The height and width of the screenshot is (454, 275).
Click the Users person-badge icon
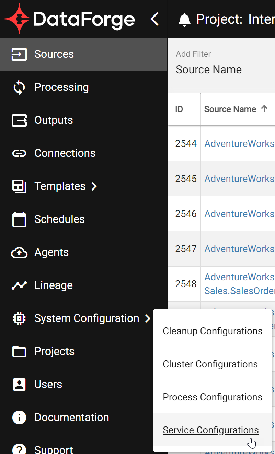19,385
